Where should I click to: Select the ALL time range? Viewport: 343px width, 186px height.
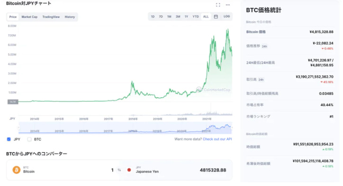pyautogui.click(x=206, y=17)
